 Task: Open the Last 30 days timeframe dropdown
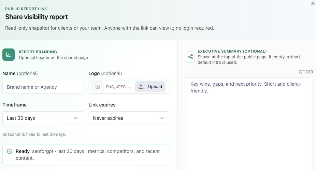[43, 118]
